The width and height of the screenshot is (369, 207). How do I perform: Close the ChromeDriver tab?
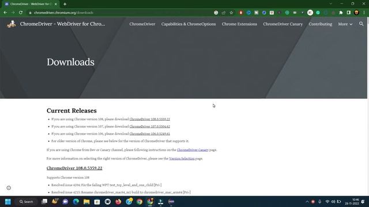56,4
